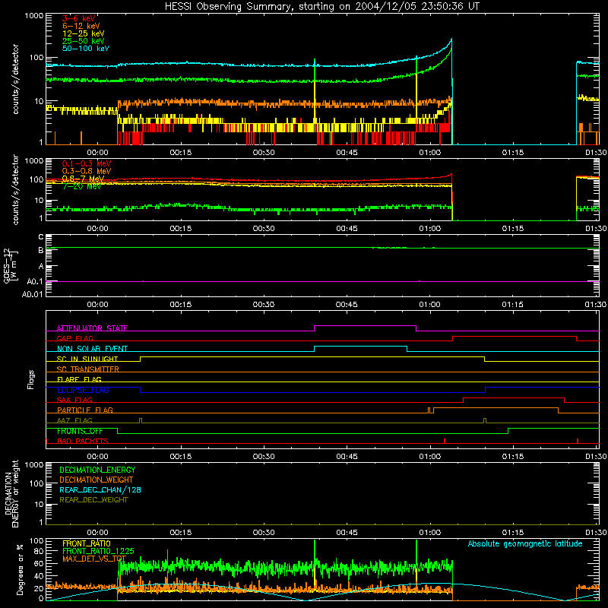Click the REAR_DEC_CHAN/128 legend label
The image size is (608, 608).
point(100,489)
